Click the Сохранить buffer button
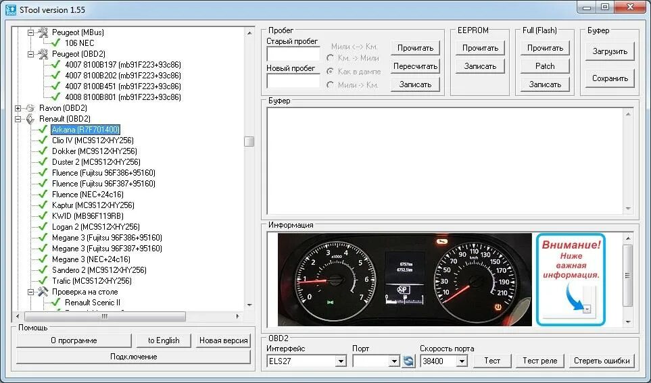 [x=610, y=78]
